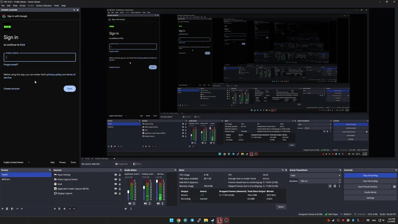Move scene down arrow in Scenes dock

pos(22,209)
